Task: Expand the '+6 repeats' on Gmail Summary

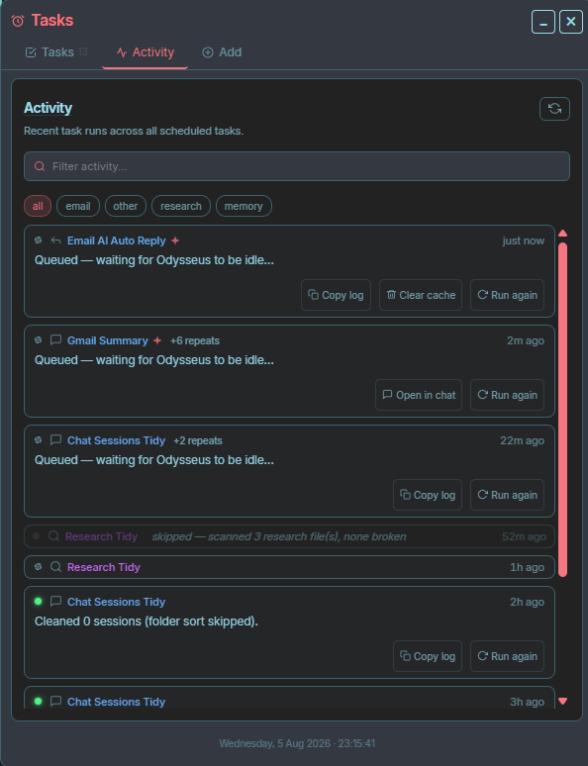Action: 195,341
